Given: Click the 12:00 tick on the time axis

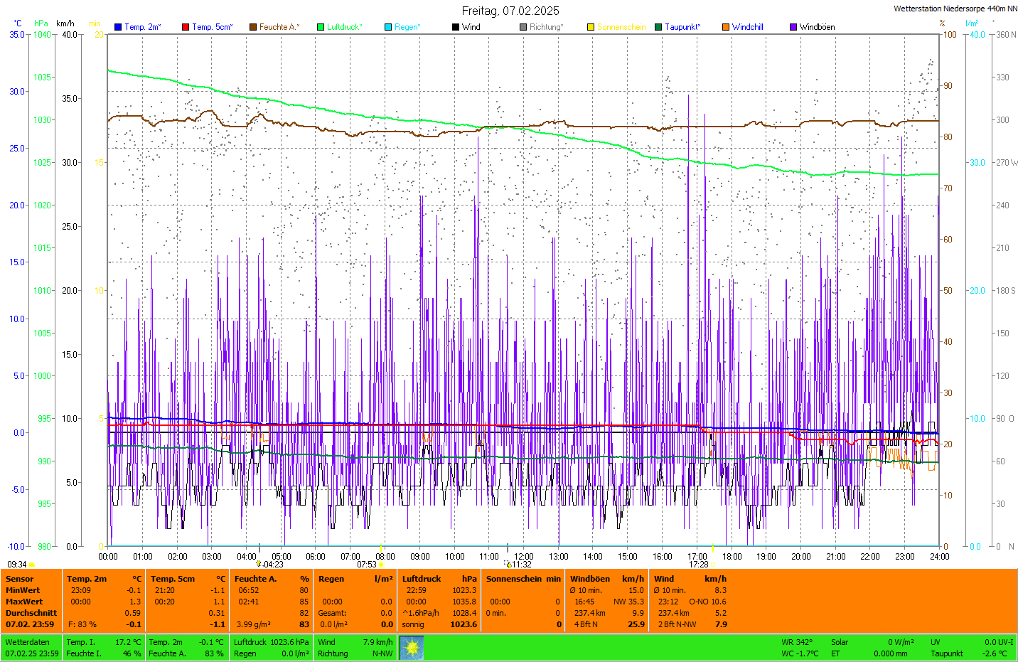Looking at the screenshot, I should (524, 556).
